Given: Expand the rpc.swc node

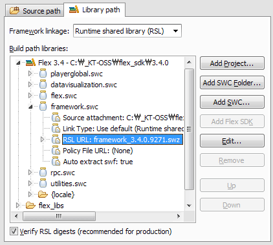Looking at the screenshot, I should pos(30,173).
